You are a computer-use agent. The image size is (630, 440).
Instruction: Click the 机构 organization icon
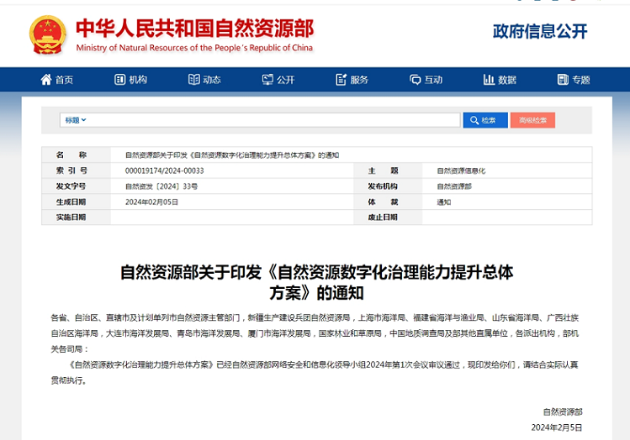click(119, 80)
